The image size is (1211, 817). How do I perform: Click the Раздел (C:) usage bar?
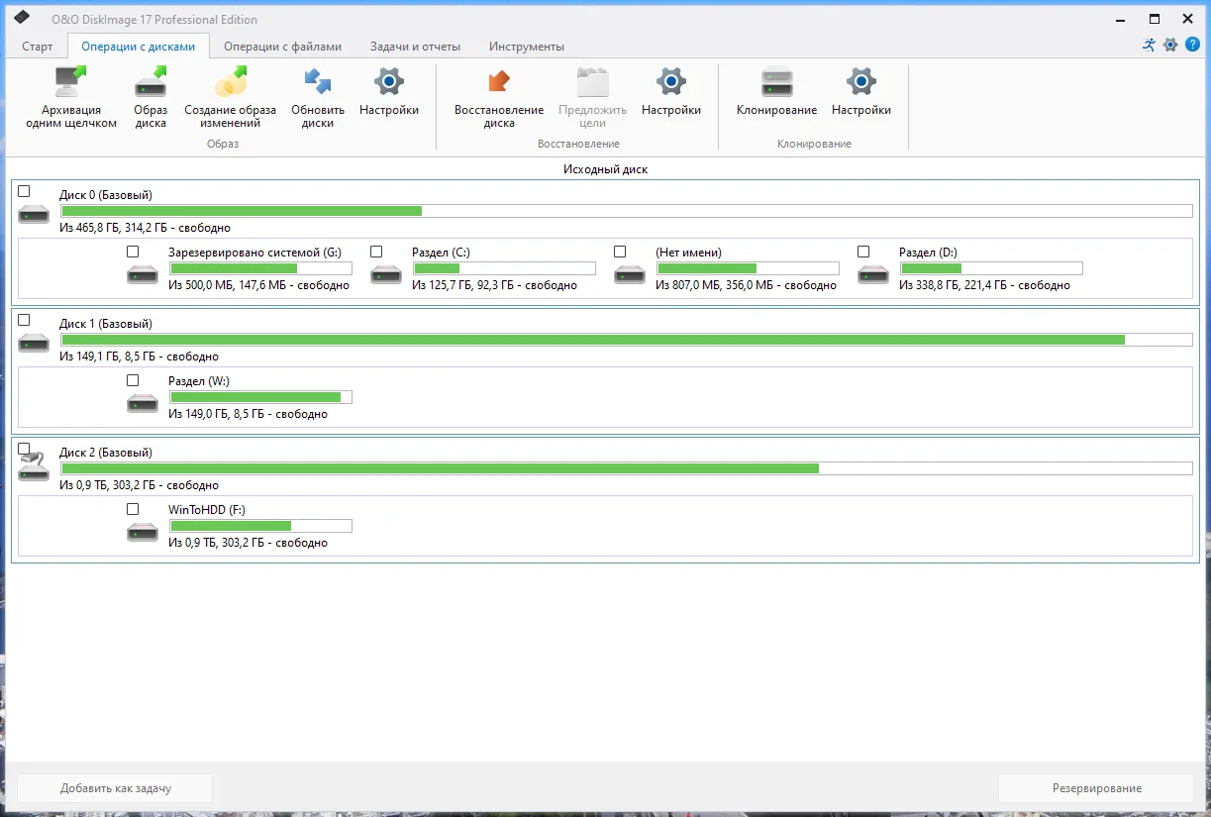504,268
